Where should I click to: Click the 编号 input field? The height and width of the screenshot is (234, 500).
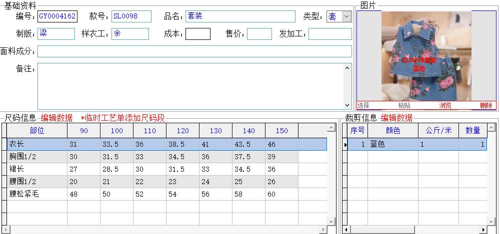57,16
